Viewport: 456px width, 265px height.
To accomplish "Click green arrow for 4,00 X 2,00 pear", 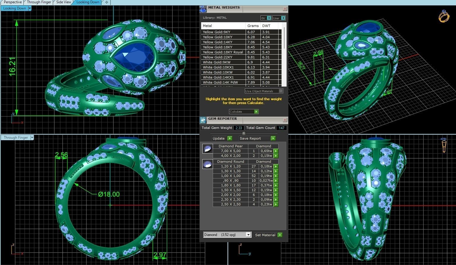I will [276, 156].
